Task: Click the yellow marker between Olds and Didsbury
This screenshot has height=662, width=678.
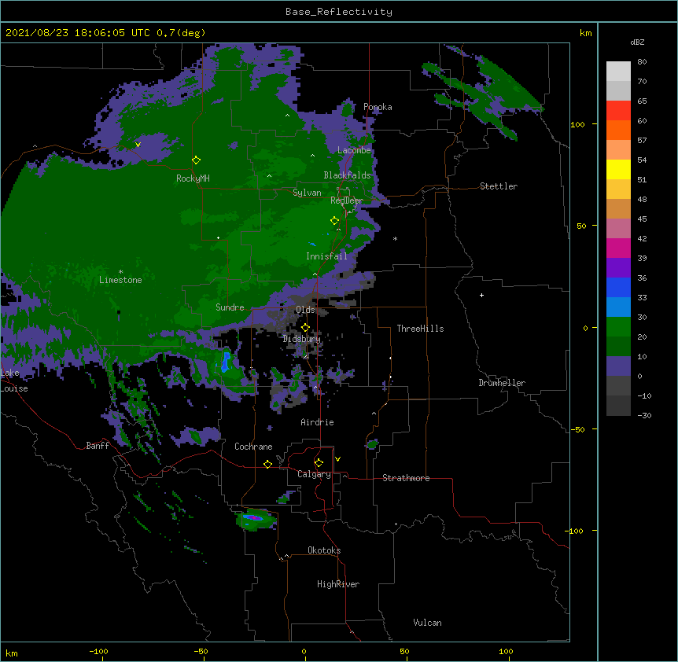Action: point(305,328)
